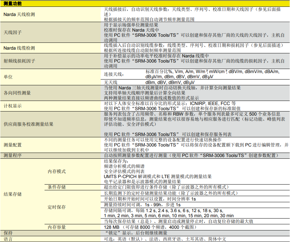The width and height of the screenshot is (290, 242).
Task: Click the 测量配置 row label
Action: pos(13,145)
